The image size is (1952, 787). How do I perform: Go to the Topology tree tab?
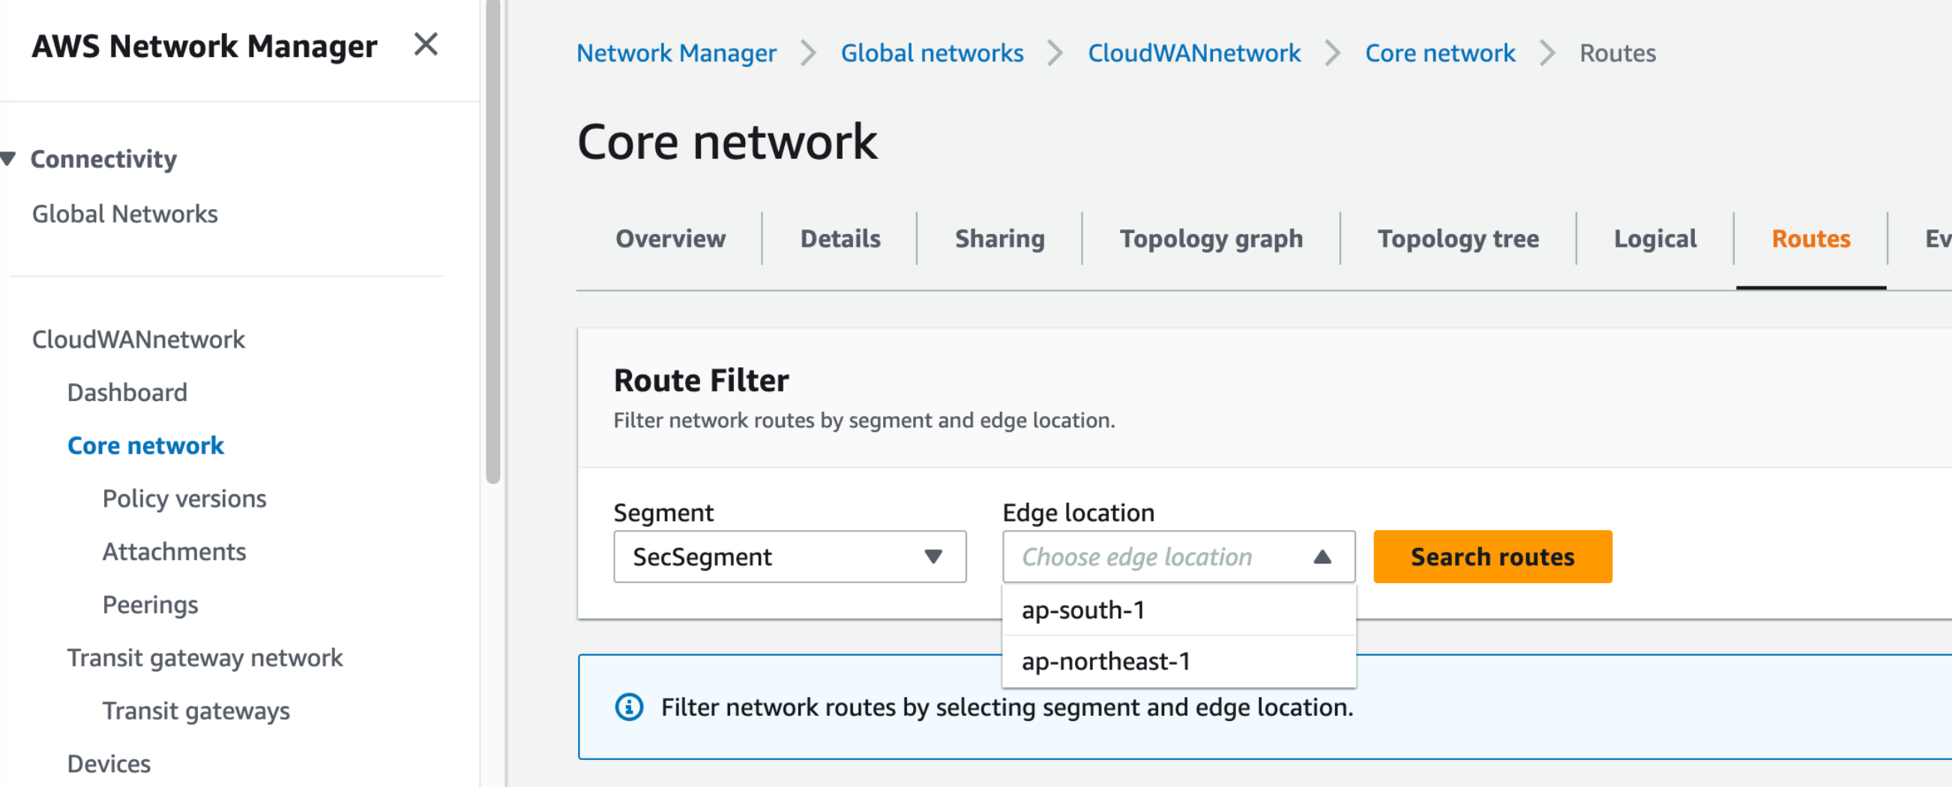pyautogui.click(x=1457, y=238)
